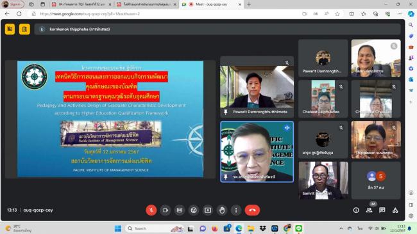Open meeting details info icon
This screenshot has width=417, height=234.
[x=356, y=210]
